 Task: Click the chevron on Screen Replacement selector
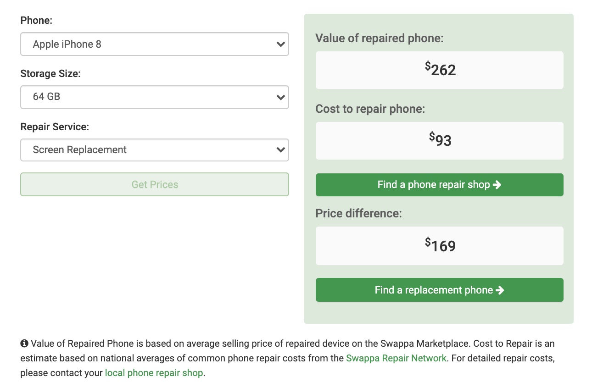pos(281,150)
